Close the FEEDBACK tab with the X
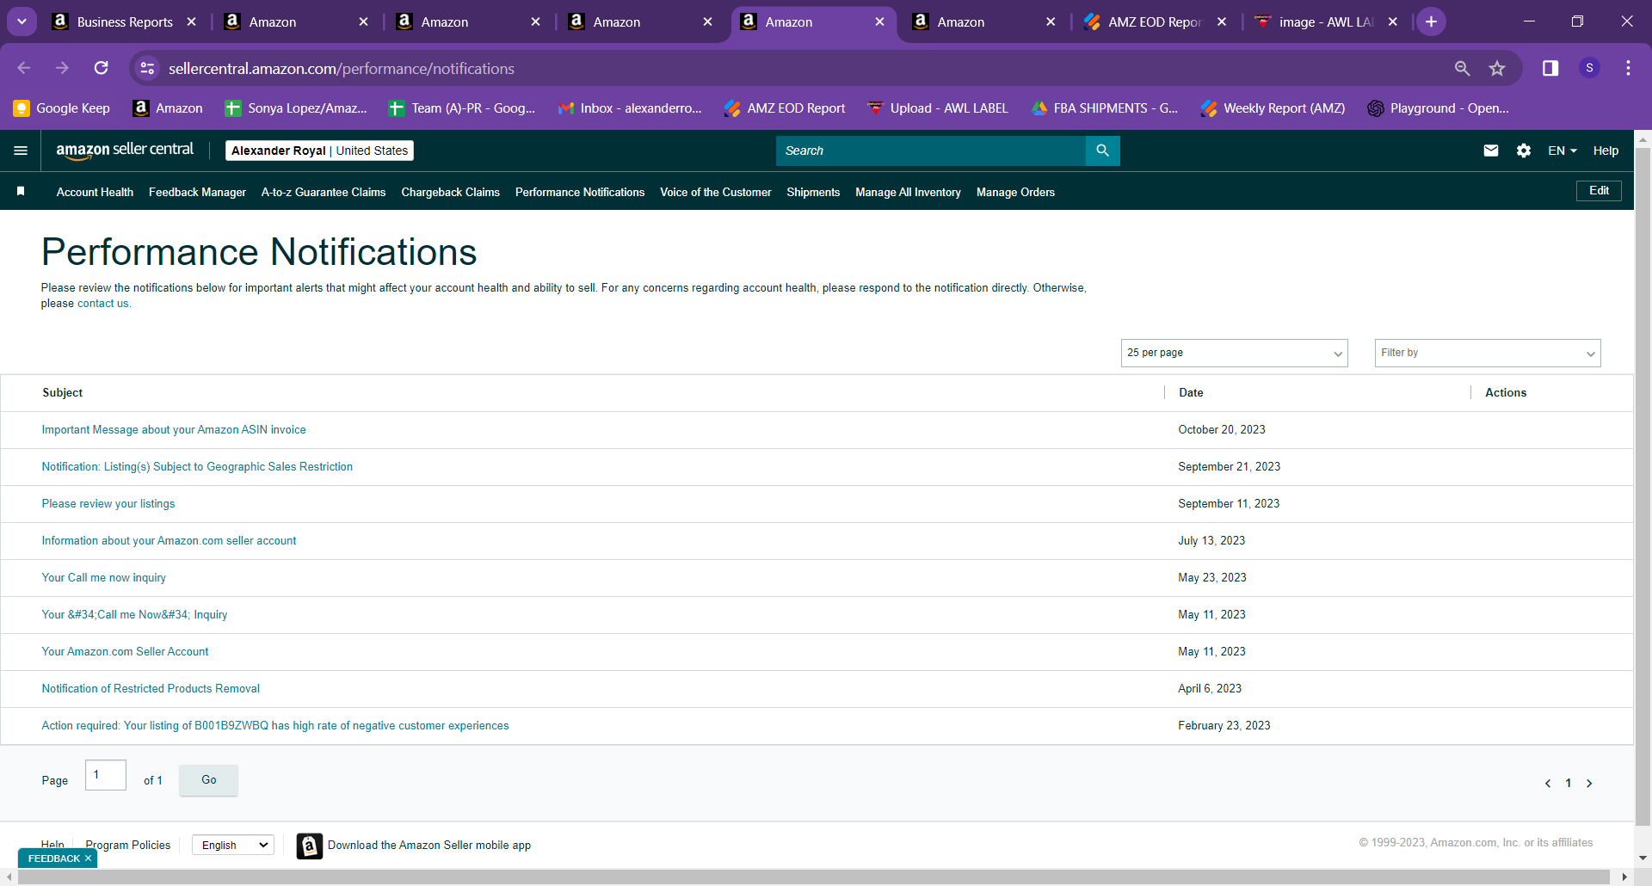 88,858
